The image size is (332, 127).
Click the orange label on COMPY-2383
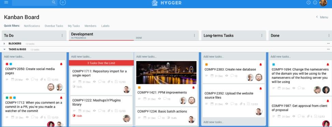tap(206, 65)
